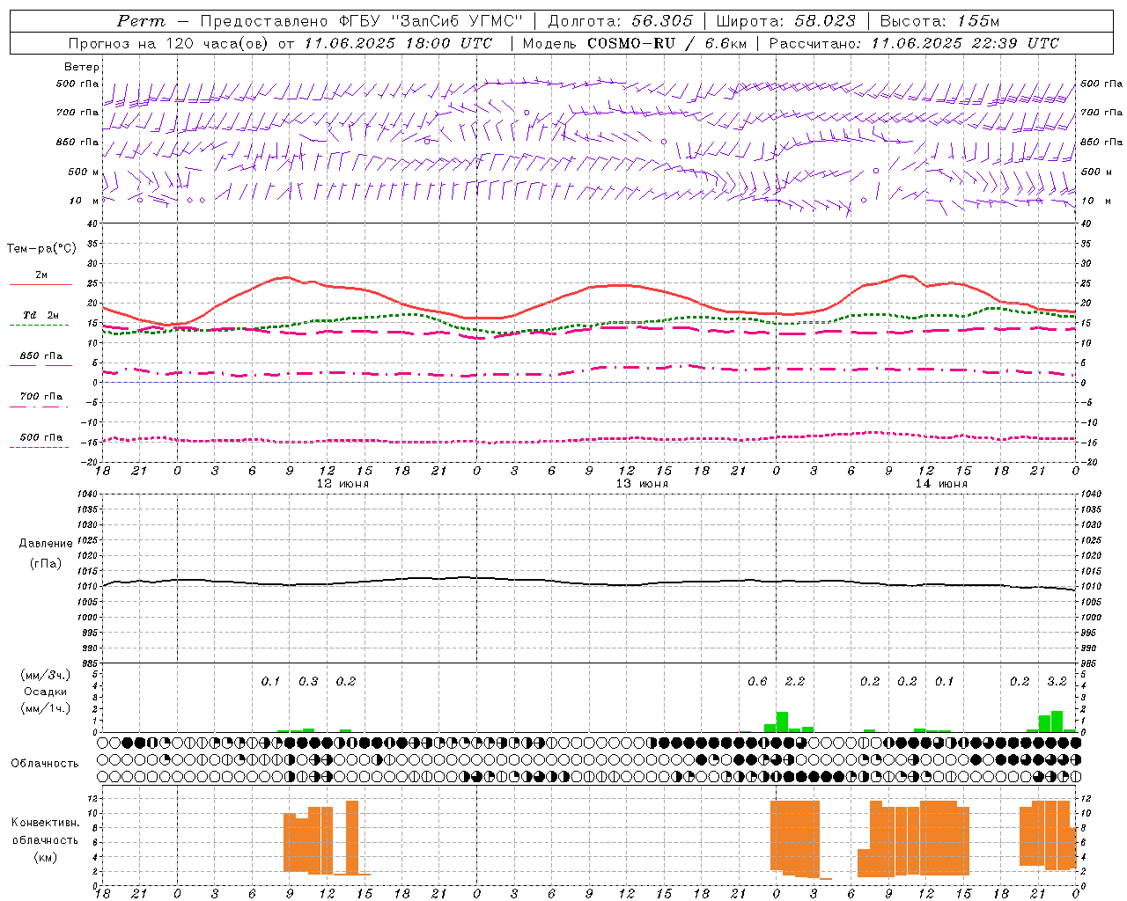
Task: Click the left 10 м wind level label
Action: [85, 201]
